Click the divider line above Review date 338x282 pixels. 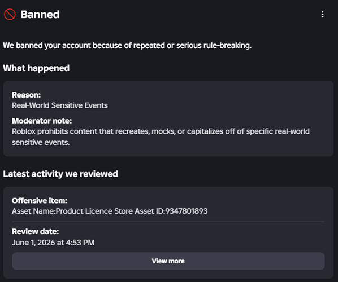point(168,221)
